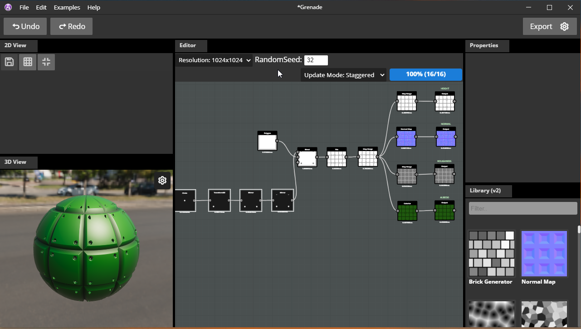Select the Colorize node
The height and width of the screenshot is (329, 581).
(407, 212)
